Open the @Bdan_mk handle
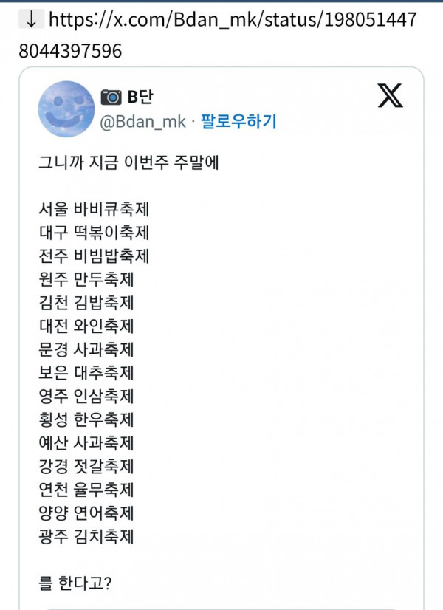The height and width of the screenshot is (610, 443). pyautogui.click(x=142, y=122)
